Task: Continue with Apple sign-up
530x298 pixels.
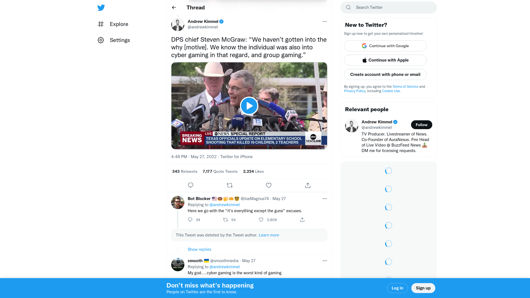Action: coord(385,60)
